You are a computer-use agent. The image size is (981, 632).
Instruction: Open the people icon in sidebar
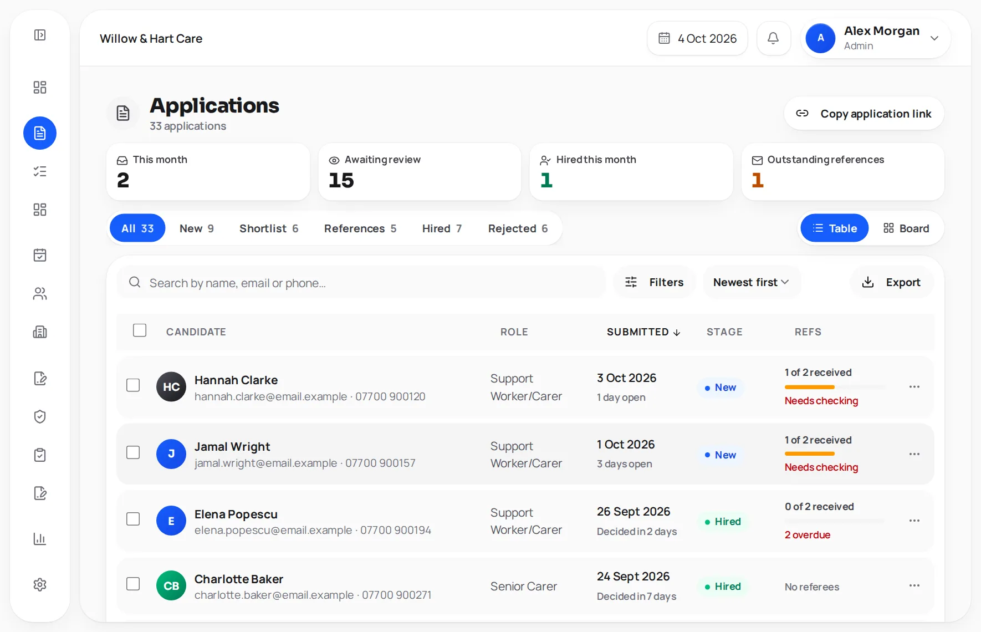(40, 293)
